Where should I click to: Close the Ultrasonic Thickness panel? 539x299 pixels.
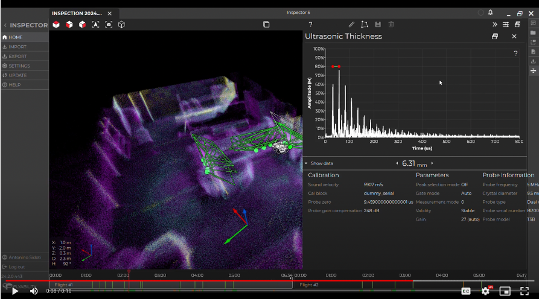[514, 36]
